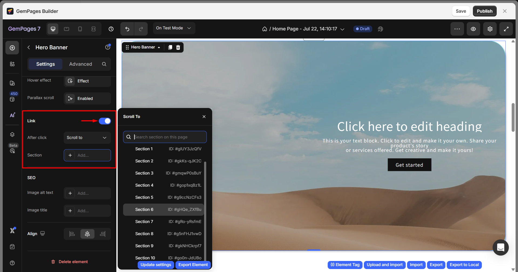Click the Publish button

tap(484, 11)
